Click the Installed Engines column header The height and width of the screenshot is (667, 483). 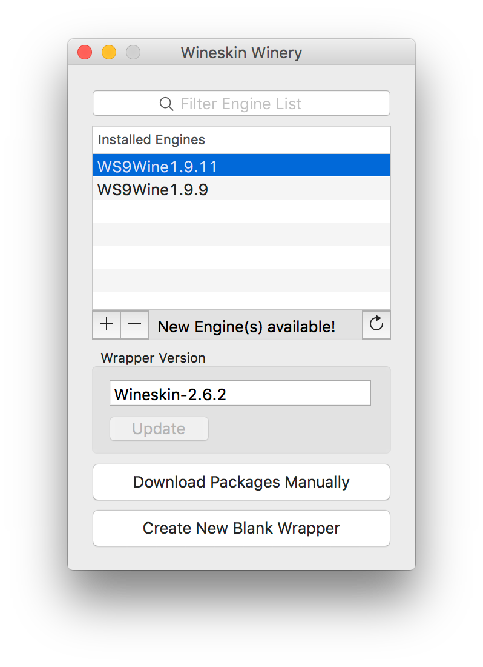click(241, 140)
